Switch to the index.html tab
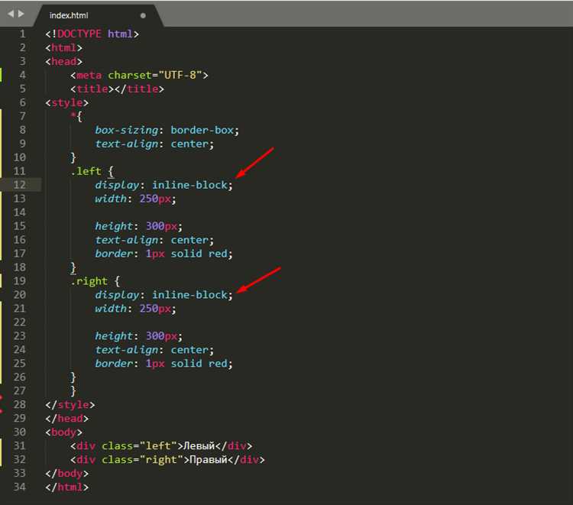The width and height of the screenshot is (573, 505). (x=76, y=15)
